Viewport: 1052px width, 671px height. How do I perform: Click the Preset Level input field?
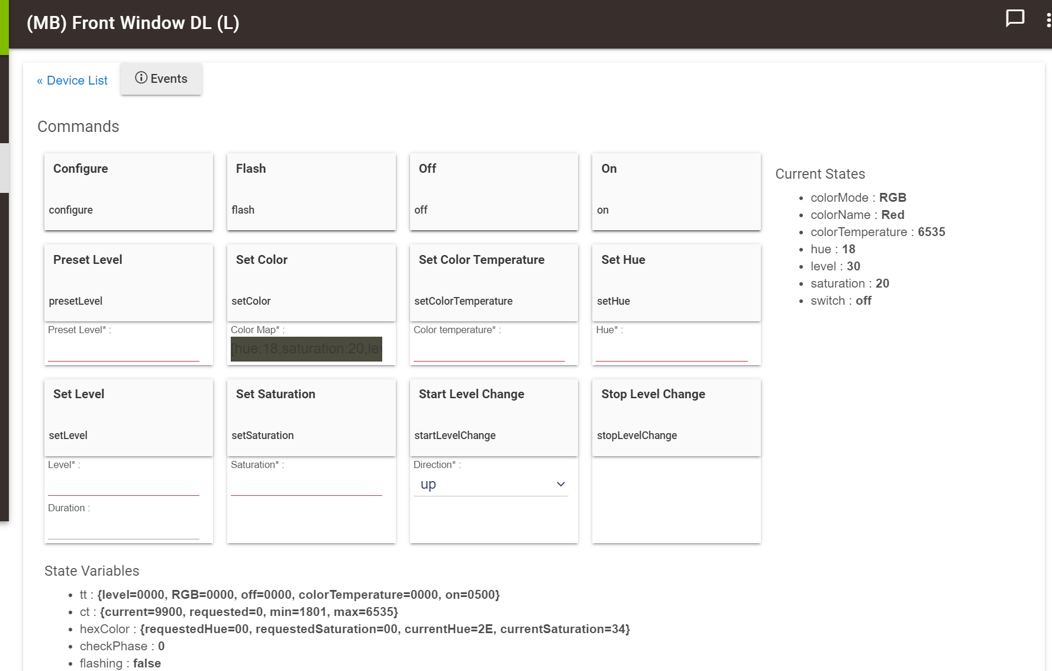click(x=124, y=349)
